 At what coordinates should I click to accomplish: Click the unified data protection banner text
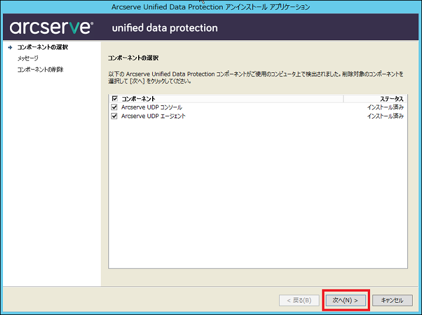coord(165,28)
